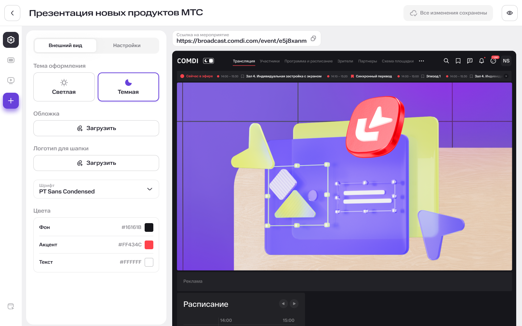This screenshot has height=326, width=522.
Task: Click the #FFFFFF text hex value
Action: point(130,262)
